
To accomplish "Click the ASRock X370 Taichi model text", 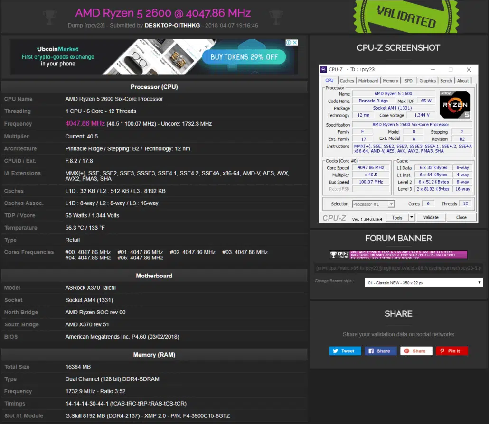I will (x=90, y=287).
